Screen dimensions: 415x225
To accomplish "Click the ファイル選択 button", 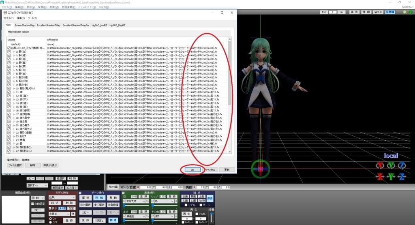I will 15,165.
